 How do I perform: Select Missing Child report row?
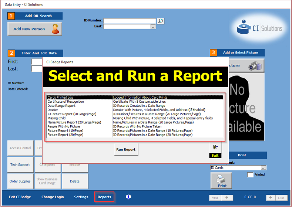click(135, 118)
